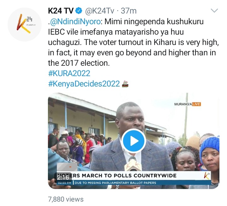Image resolution: width=227 pixels, height=206 pixels.
Task: Expand tweet options chevron
Action: [214, 11]
